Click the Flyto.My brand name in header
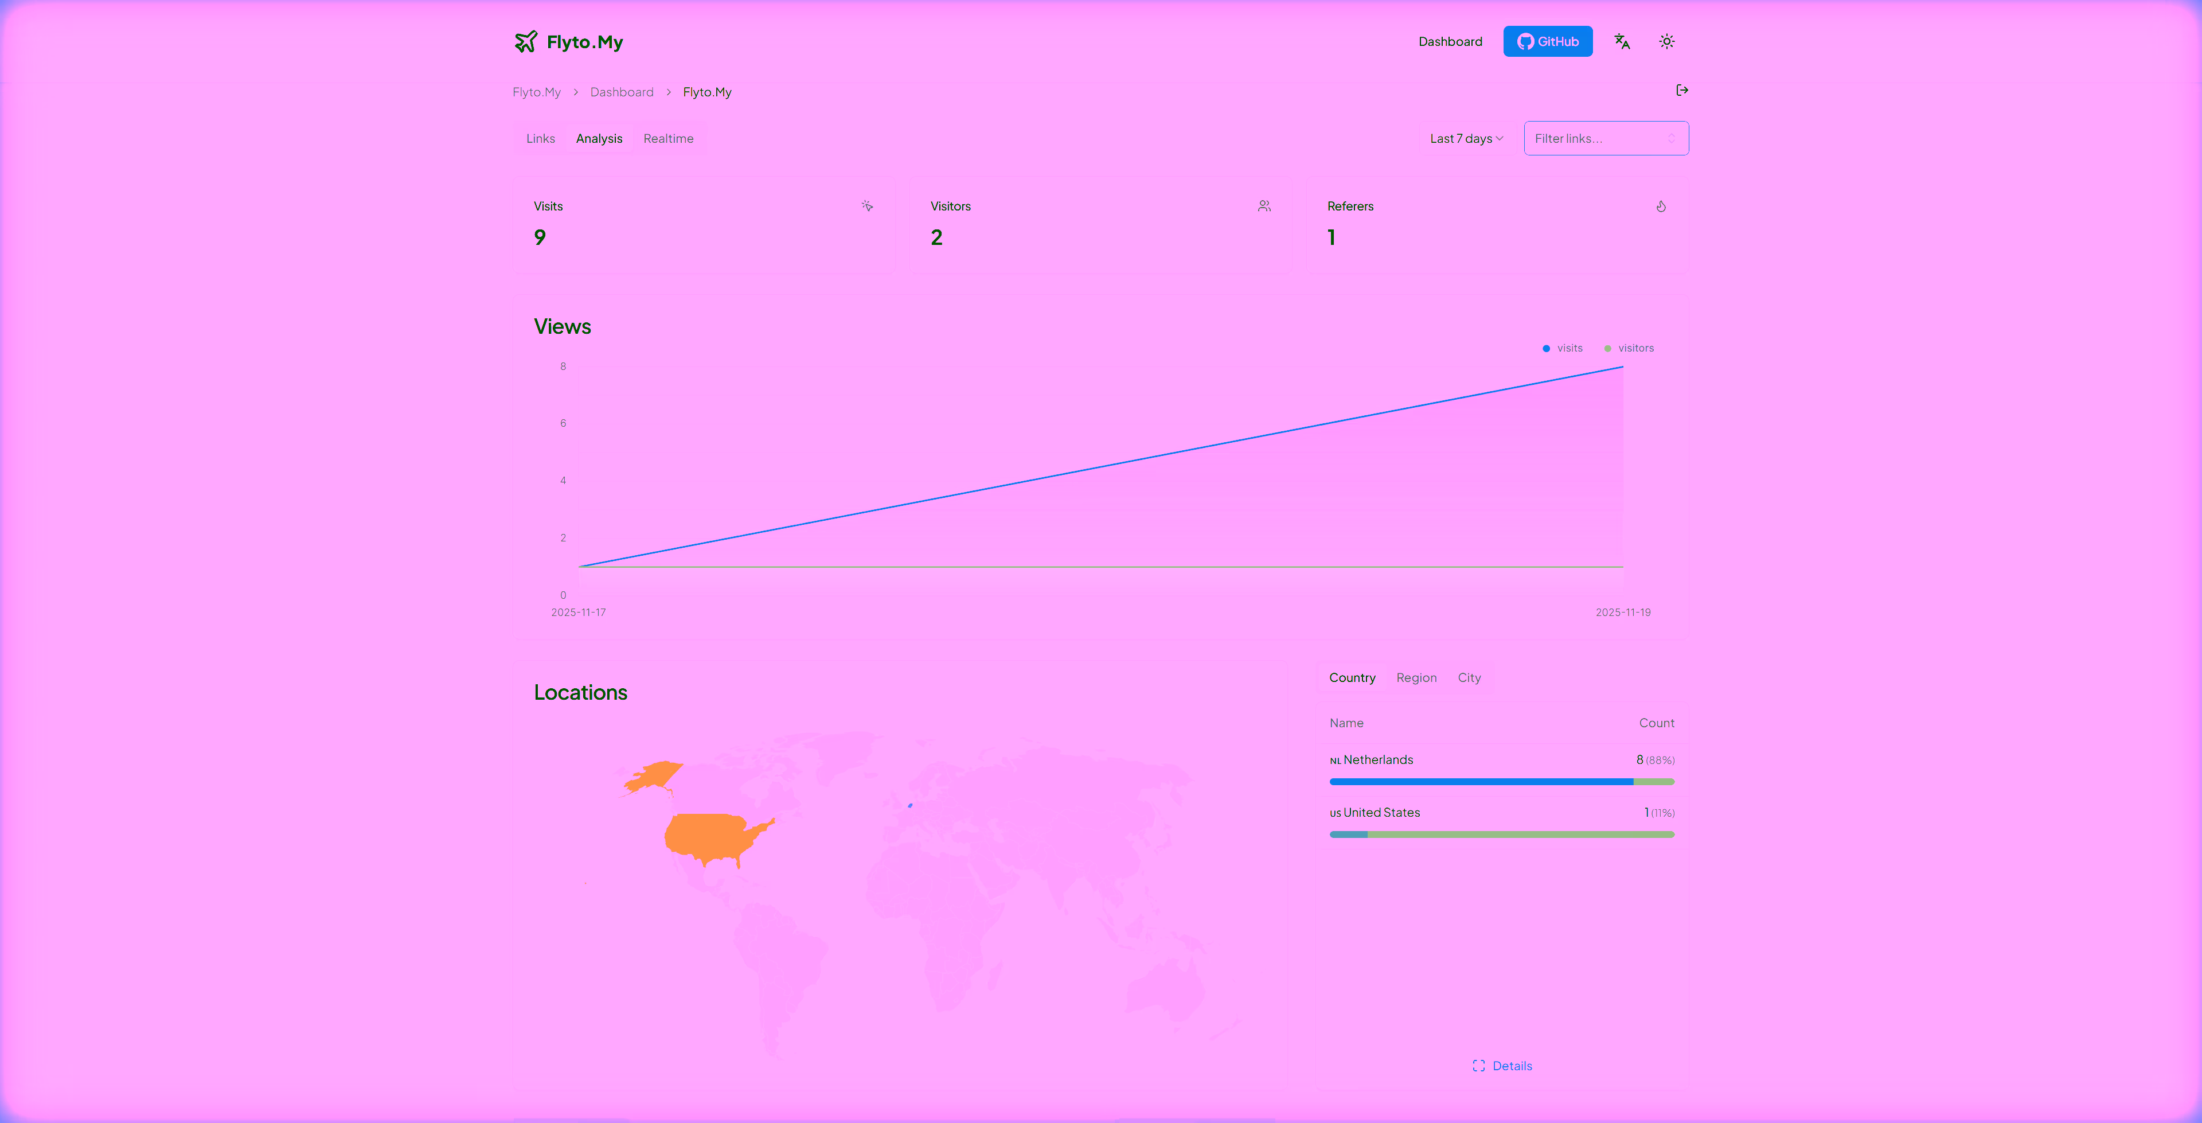 tap(585, 42)
